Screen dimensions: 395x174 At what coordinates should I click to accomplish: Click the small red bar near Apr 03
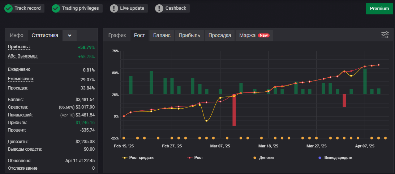[344, 101]
